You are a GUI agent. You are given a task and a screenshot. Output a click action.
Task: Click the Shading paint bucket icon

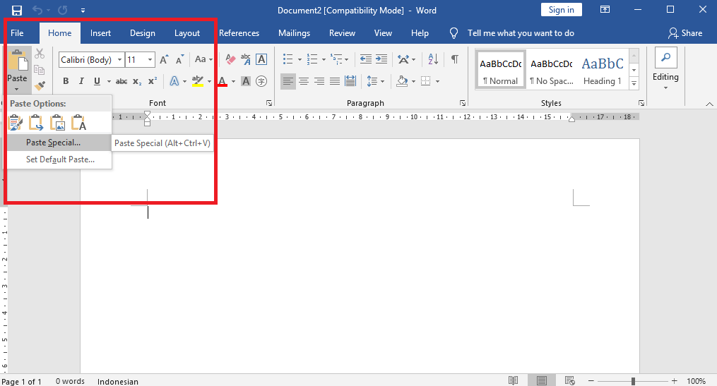[402, 81]
